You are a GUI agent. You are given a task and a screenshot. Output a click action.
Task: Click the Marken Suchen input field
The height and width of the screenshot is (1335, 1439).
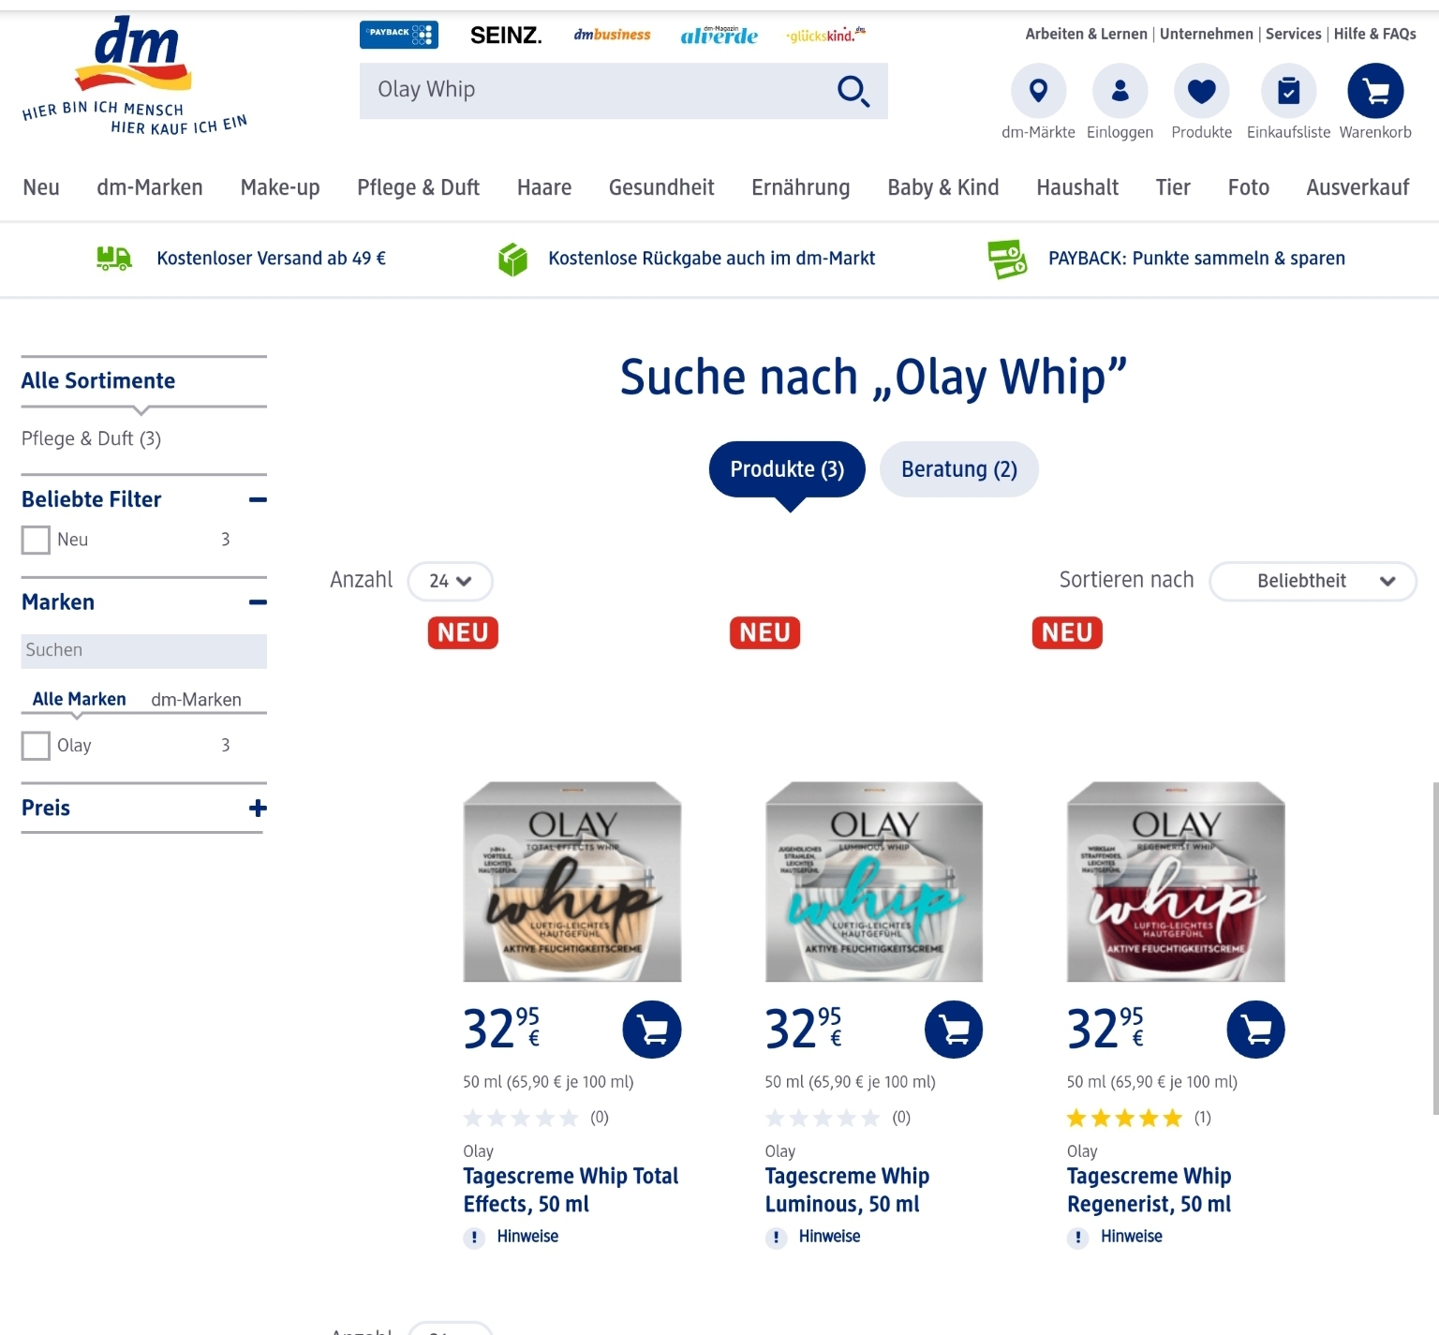click(x=144, y=651)
